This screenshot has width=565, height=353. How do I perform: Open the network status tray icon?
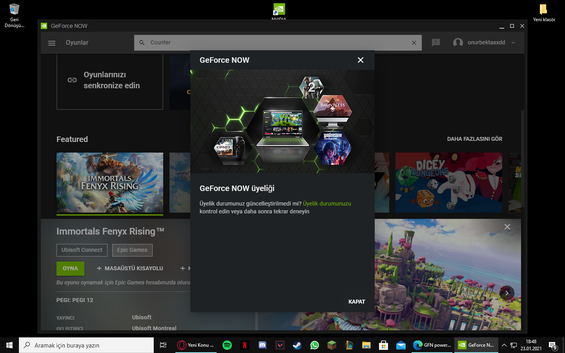pos(514,345)
